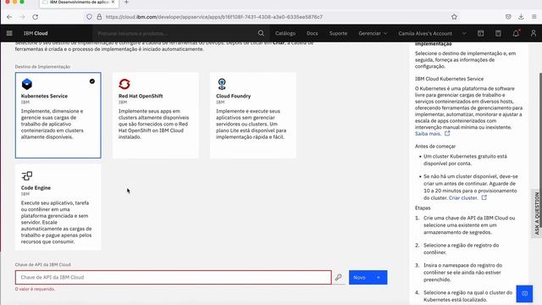Image resolution: width=542 pixels, height=305 pixels.
Task: Click the Novo button to create API key
Action: [x=368, y=277]
